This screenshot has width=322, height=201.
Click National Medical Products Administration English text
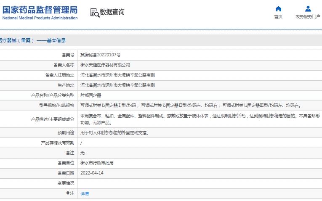[40, 18]
